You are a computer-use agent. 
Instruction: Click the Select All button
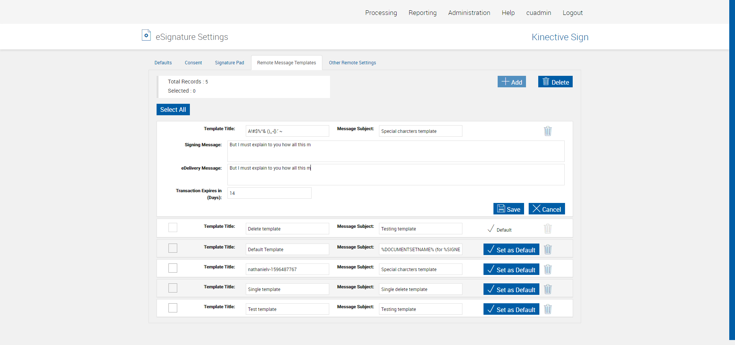tap(173, 110)
